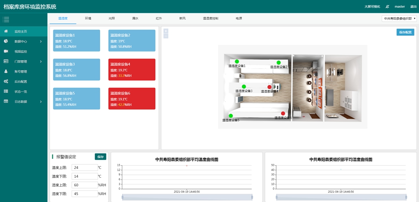Click the 中共寿阳县委组织部平均温度曲线图 chart title
Image resolution: width=419 pixels, height=202 pixels.
[187, 160]
